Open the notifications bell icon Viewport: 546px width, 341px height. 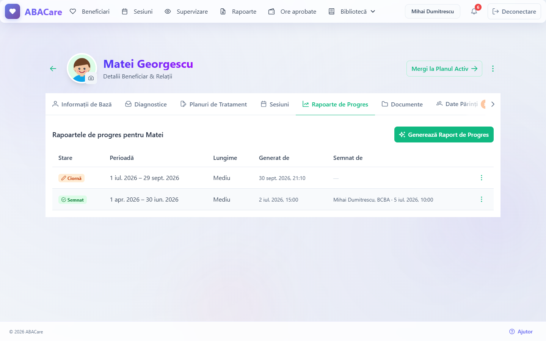coord(474,11)
